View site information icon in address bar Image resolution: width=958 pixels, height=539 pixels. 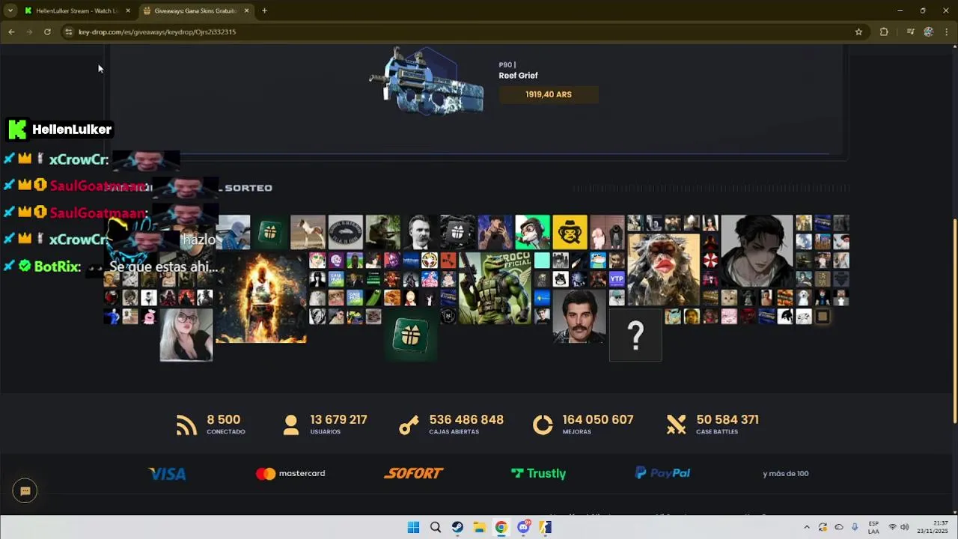coord(69,31)
